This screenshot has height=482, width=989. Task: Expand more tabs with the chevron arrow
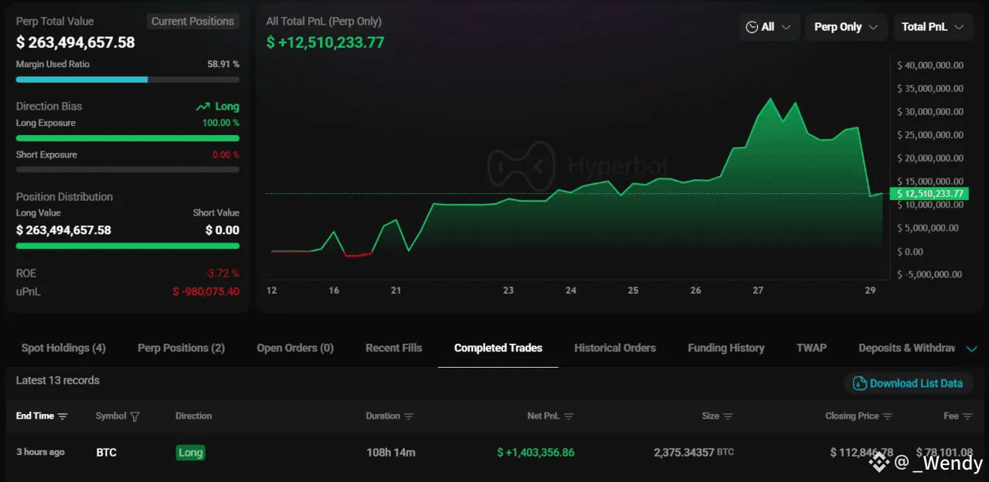point(972,349)
